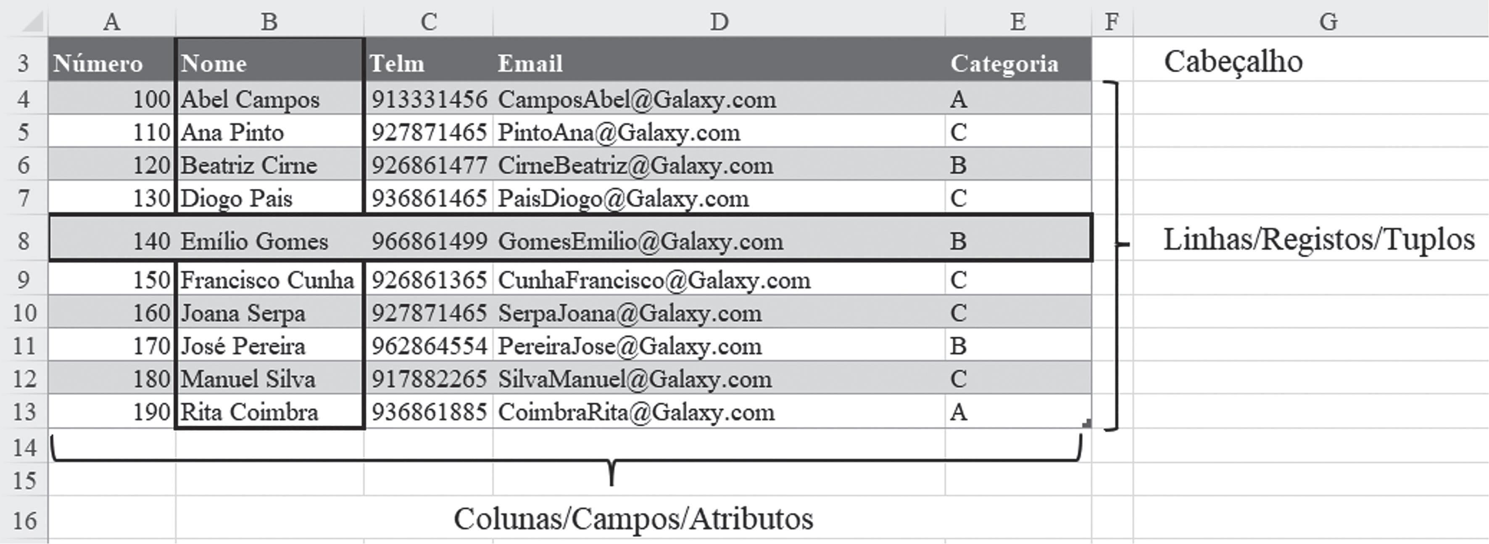Screen dimensions: 1489x544
Task: Click the Linhas/Registos/Tuplos label
Action: tap(1318, 240)
